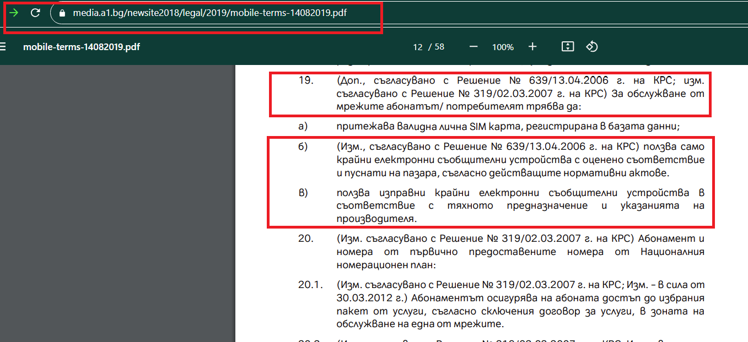Click the fit to page icon
The width and height of the screenshot is (748, 342).
click(x=568, y=47)
